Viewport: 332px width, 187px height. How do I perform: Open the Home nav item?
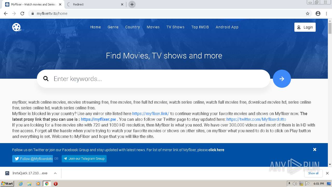(95, 27)
